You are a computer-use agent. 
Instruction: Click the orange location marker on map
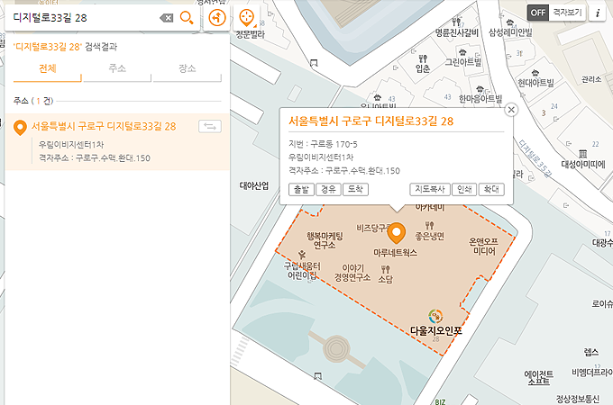[397, 233]
